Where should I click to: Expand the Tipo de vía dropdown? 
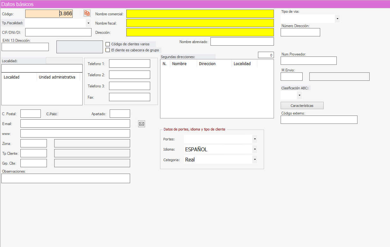tap(337, 19)
